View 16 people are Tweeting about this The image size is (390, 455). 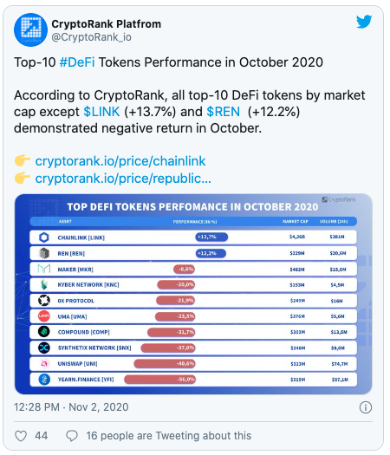(x=169, y=436)
